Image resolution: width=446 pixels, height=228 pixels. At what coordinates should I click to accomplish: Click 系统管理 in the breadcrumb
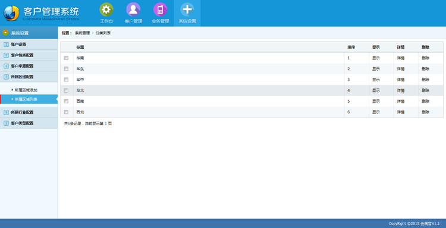82,33
